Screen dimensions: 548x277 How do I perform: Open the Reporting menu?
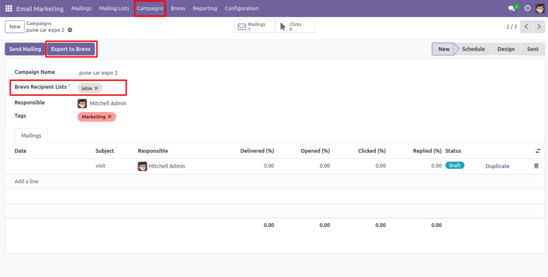[205, 8]
